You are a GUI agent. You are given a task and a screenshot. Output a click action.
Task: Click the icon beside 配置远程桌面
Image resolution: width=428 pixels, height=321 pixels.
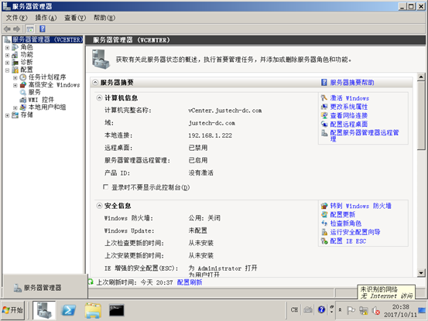[324, 124]
